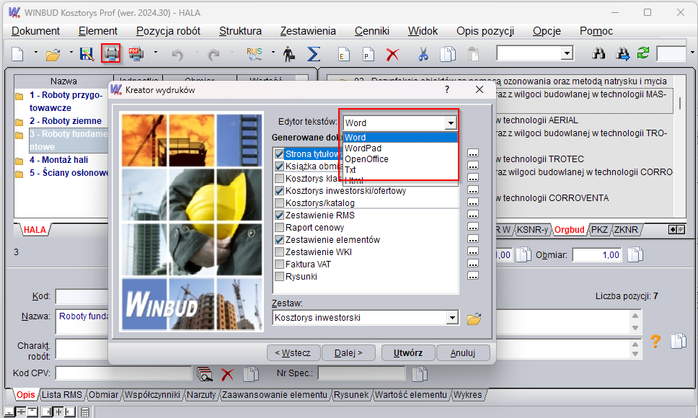Viewport: 698px width, 418px height.
Task: Click the CPV code lookup icon
Action: [205, 374]
